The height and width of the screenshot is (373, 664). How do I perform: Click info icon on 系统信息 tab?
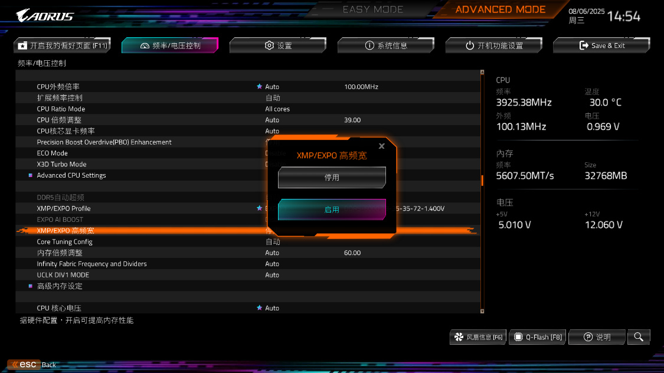coord(369,45)
